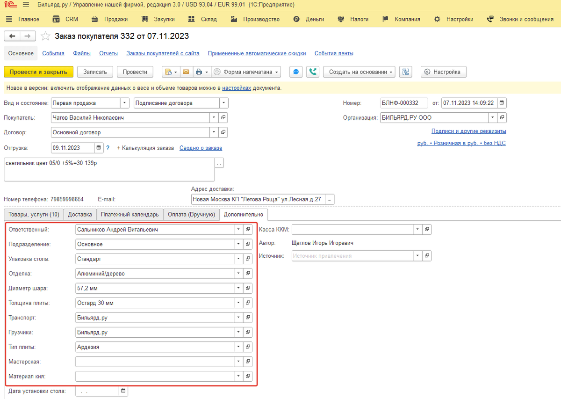Open the Сводно о заказе link
561x399 pixels.
pyautogui.click(x=201, y=148)
